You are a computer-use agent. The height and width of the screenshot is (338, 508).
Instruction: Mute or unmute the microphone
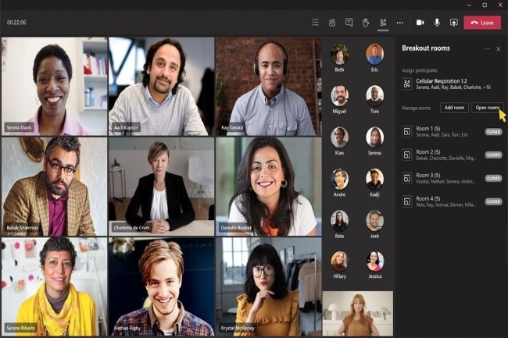click(x=437, y=23)
